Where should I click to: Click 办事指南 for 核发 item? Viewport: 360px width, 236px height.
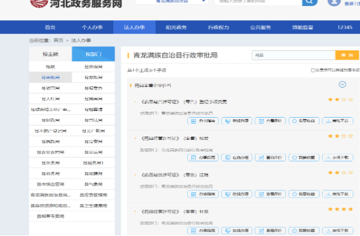(x=203, y=158)
